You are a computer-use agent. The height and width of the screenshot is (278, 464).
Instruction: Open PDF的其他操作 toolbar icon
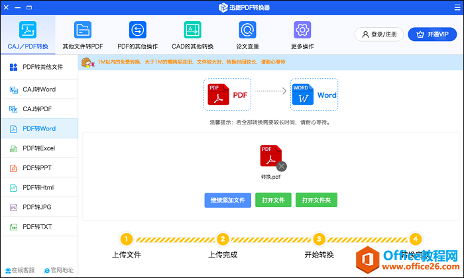[137, 30]
